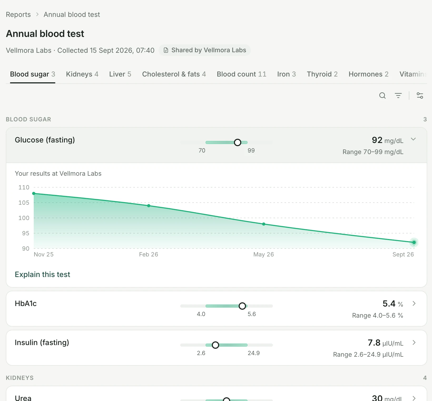Click the HbA1c range marker
This screenshot has width=432, height=401.
click(242, 306)
